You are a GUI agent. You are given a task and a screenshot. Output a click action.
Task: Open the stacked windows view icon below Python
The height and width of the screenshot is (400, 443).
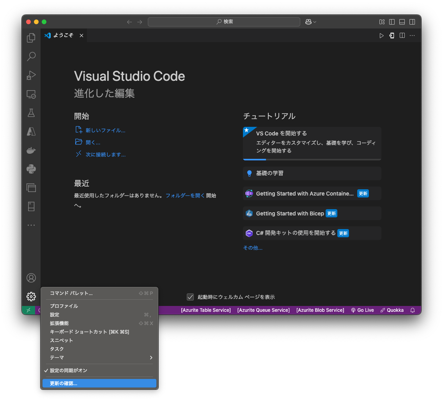click(31, 188)
